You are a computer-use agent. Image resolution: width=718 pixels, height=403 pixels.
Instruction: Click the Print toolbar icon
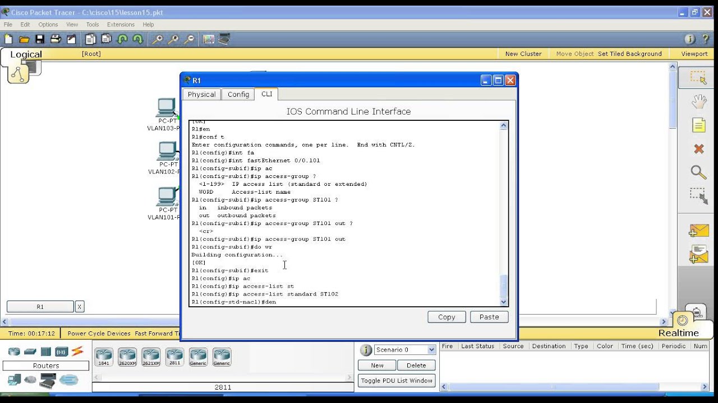click(56, 39)
